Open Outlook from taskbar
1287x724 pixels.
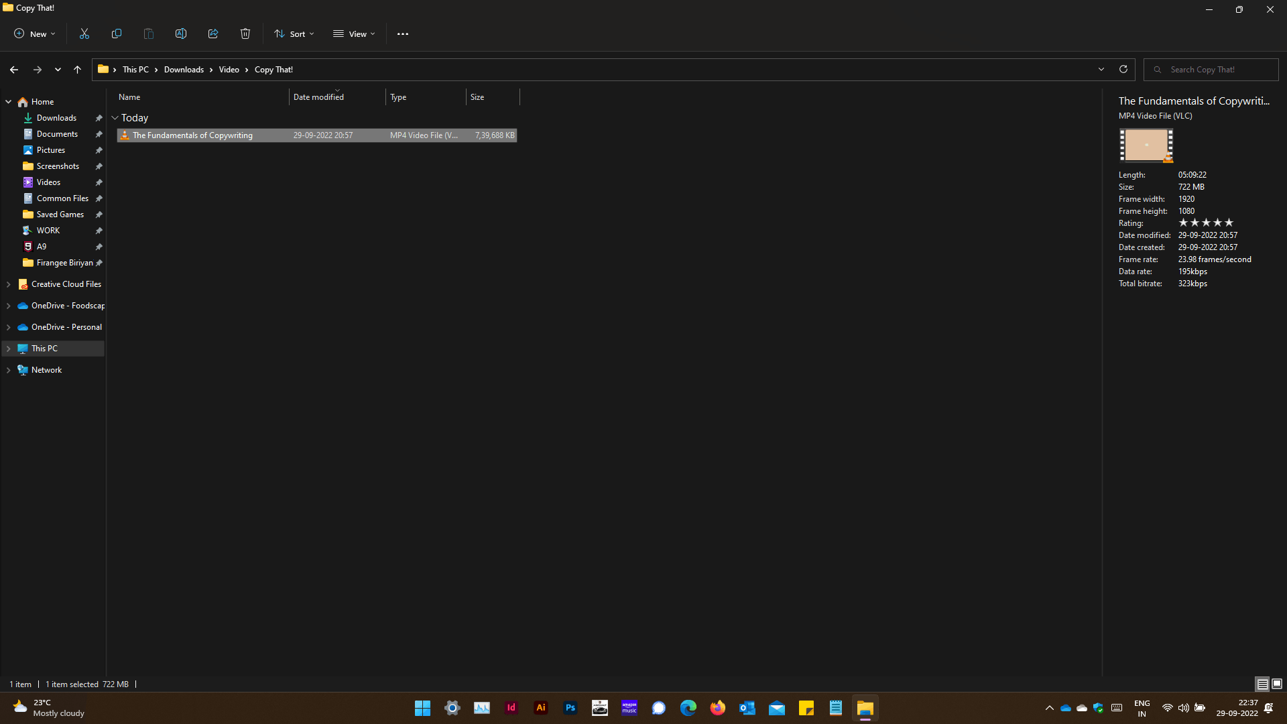pyautogui.click(x=747, y=708)
